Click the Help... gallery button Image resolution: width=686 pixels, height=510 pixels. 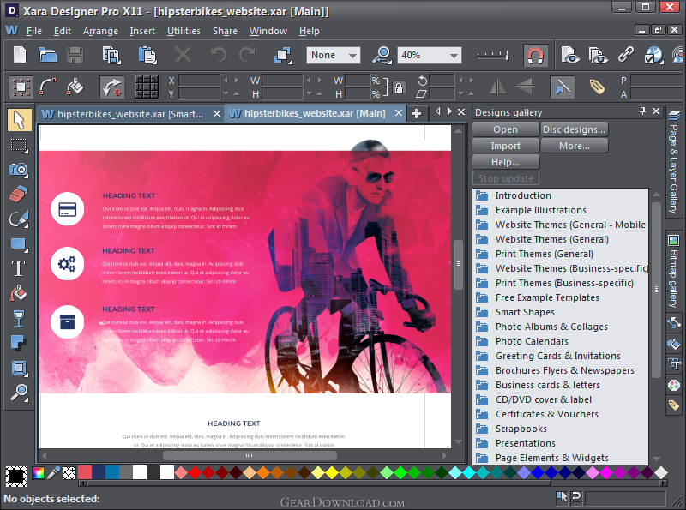coord(506,162)
